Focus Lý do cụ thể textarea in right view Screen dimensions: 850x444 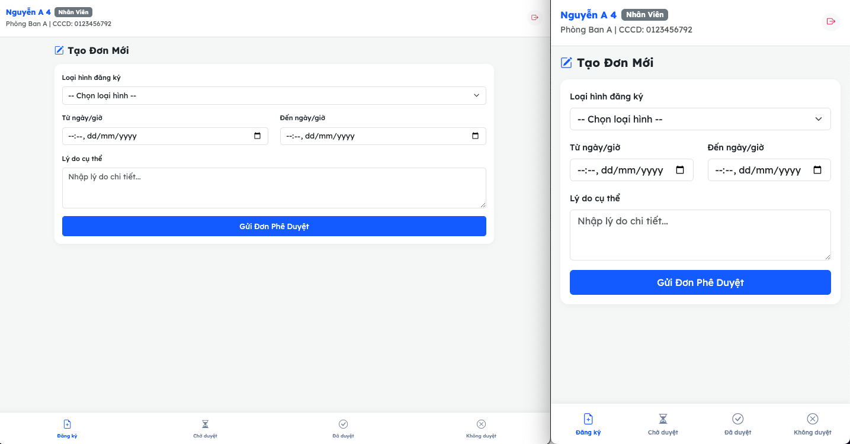click(700, 234)
